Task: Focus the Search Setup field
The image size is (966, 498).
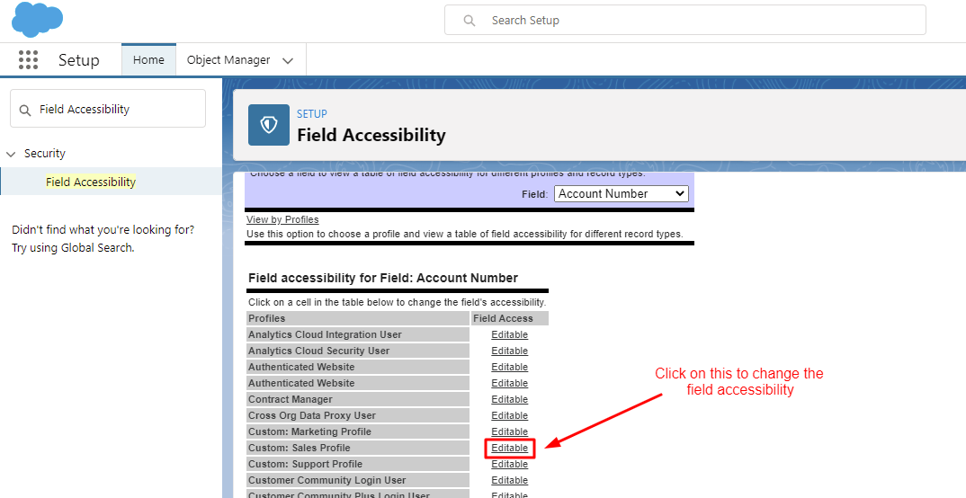Action: point(685,21)
